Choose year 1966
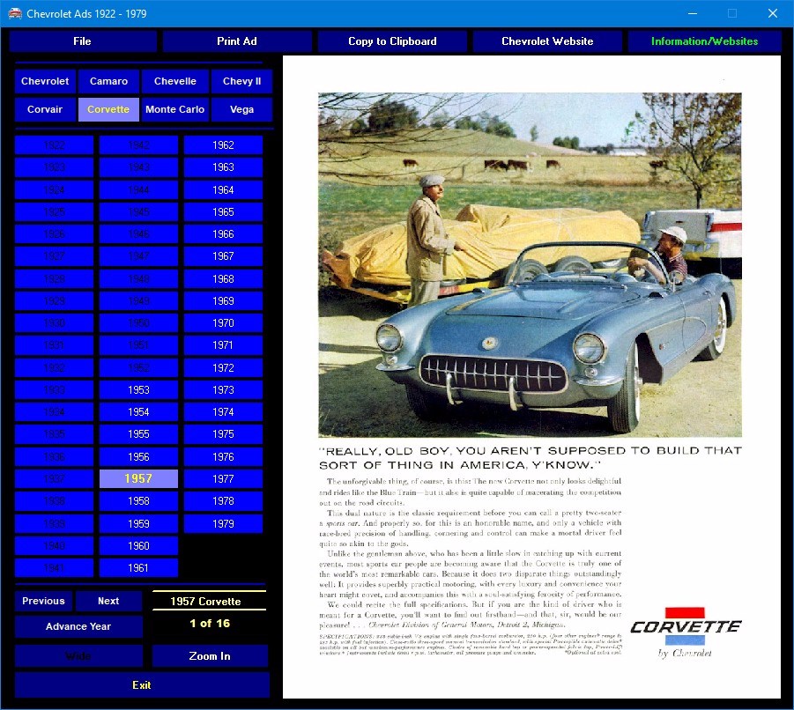794x710 pixels. click(223, 234)
